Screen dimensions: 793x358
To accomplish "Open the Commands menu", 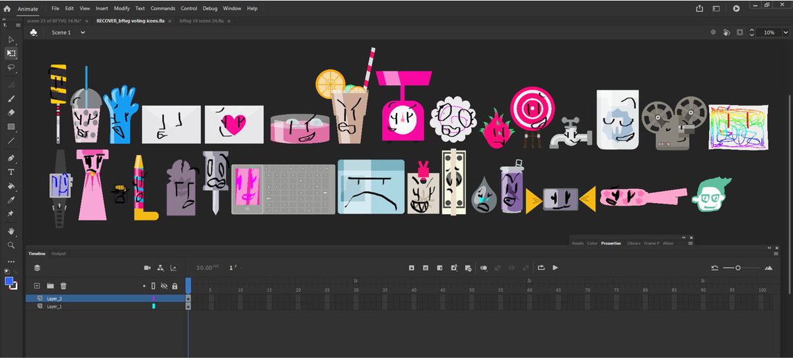I will coord(163,9).
